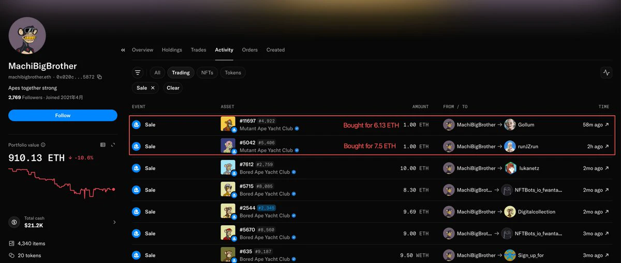This screenshot has height=263, width=621.
Task: Click recipient name runJZrun
Action: 528,147
